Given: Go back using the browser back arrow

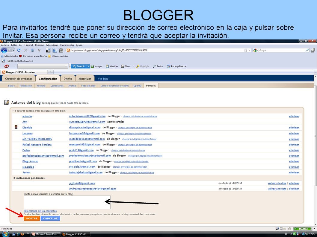Looking at the screenshot, I should [4, 50].
